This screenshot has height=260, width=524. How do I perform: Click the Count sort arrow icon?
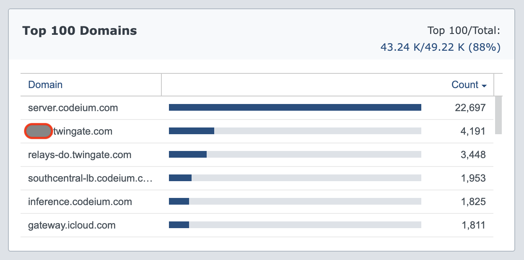(x=484, y=86)
